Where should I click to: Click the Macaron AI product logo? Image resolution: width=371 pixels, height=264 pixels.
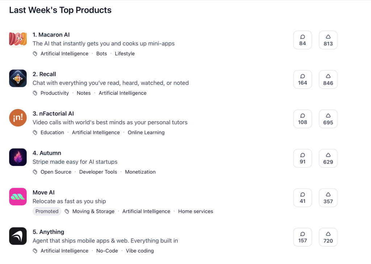[18, 39]
